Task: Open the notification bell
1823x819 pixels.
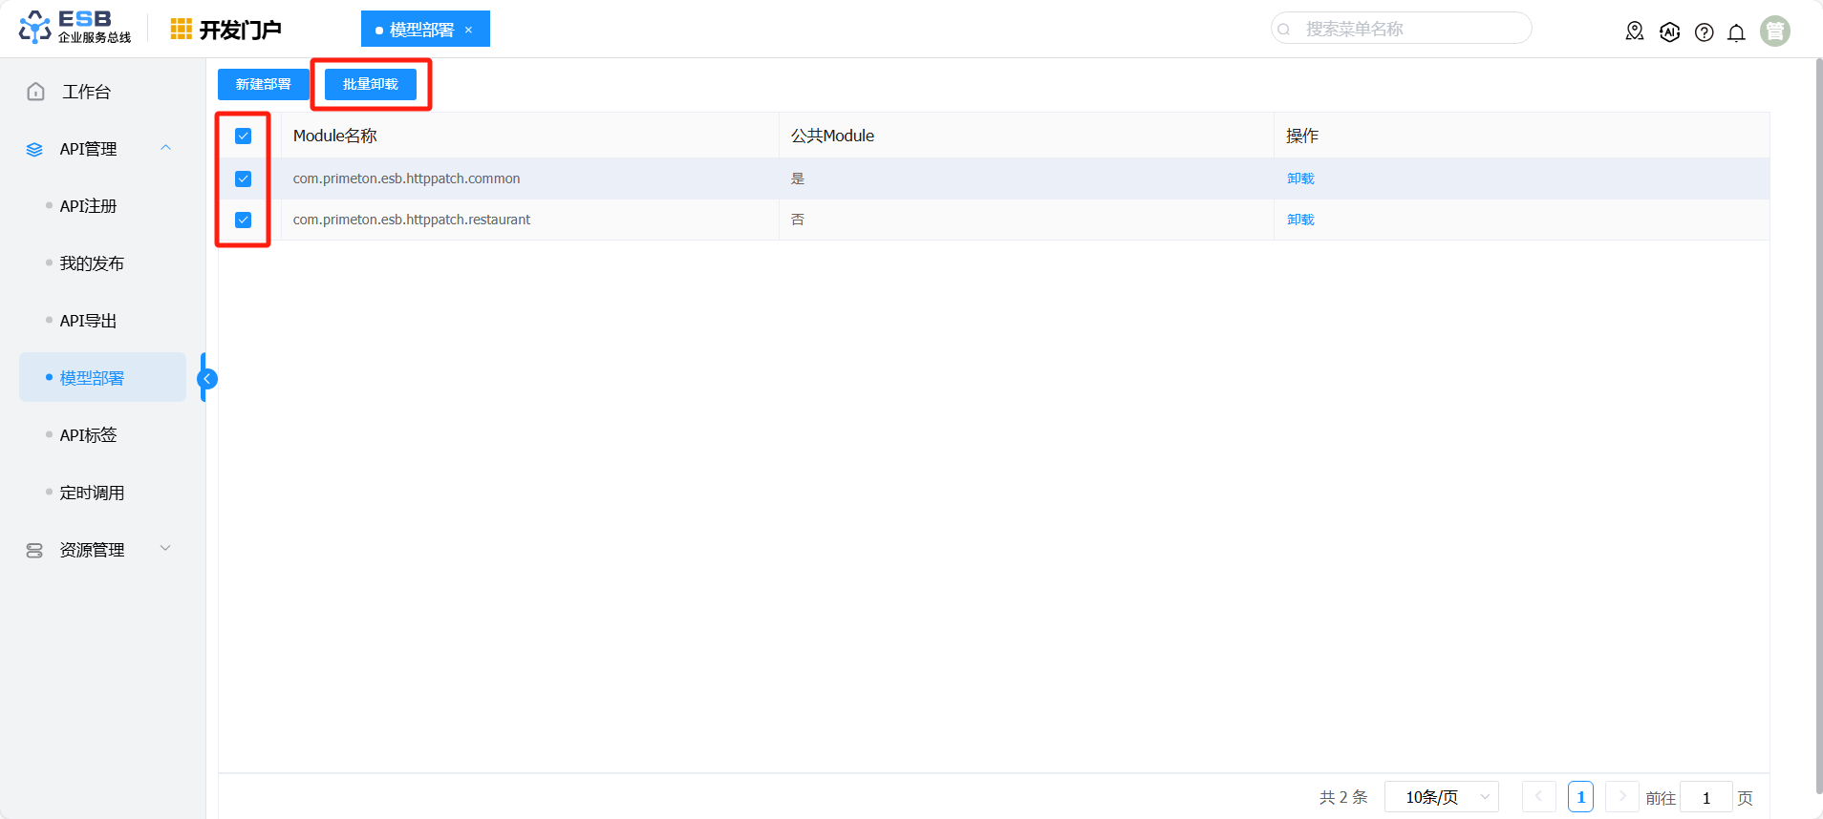Action: click(x=1736, y=32)
